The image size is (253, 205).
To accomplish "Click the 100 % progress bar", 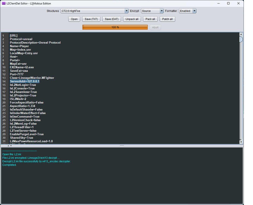I will [115, 27].
